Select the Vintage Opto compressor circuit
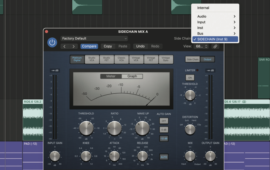The width and height of the screenshot is (270, 170). 166,59
